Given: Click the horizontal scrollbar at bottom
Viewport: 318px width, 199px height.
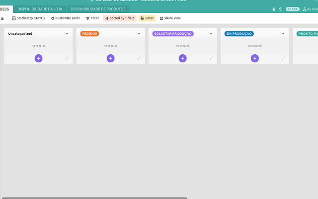Looking at the screenshot, I should pyautogui.click(x=94, y=198).
